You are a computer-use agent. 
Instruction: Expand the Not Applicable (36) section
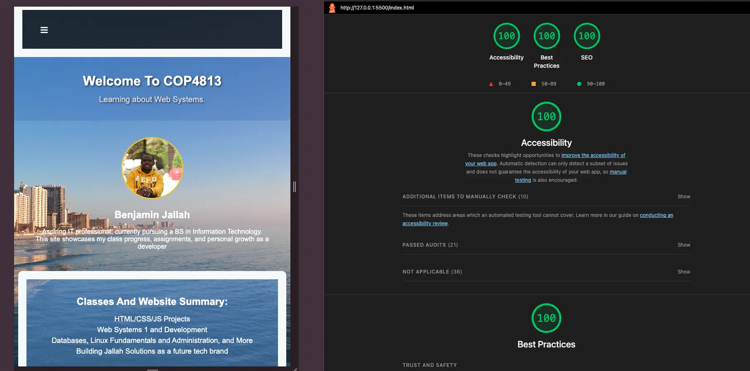click(432, 272)
